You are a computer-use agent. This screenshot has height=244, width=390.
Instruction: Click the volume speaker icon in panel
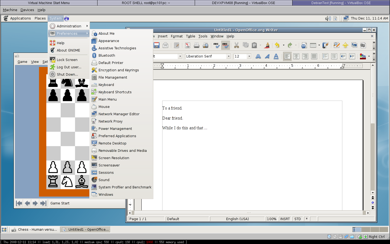[x=328, y=18]
